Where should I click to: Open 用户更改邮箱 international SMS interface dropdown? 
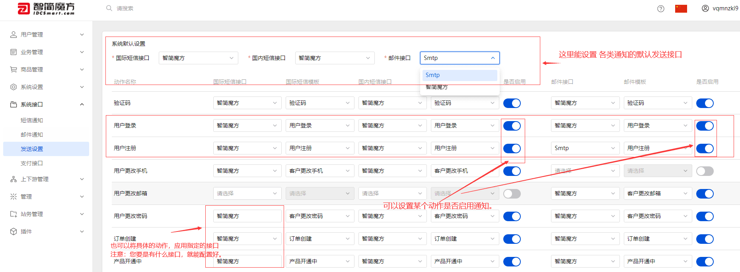247,193
